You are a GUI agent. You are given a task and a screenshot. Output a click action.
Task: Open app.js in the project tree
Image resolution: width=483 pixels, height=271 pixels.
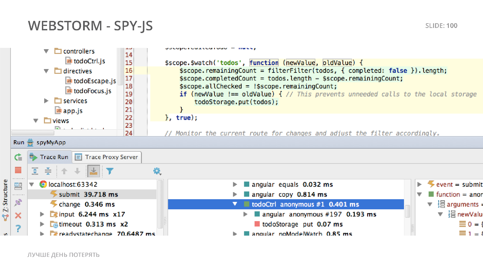73,111
